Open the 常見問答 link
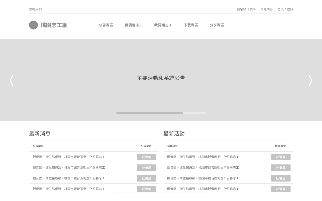The width and height of the screenshot is (322, 201). pos(266,9)
